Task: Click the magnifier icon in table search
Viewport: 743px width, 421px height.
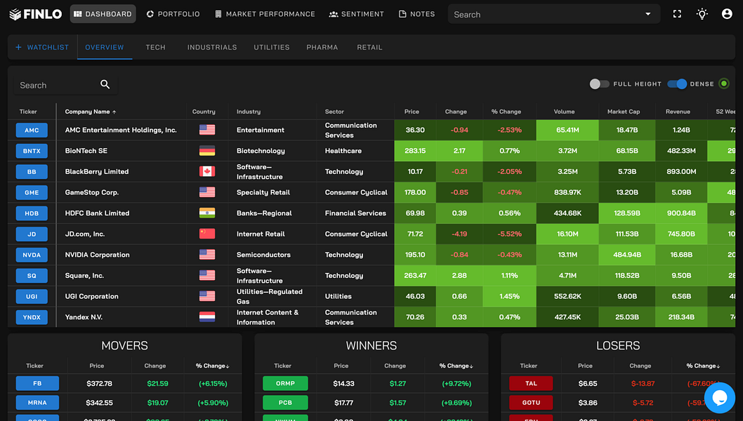Action: click(x=105, y=84)
